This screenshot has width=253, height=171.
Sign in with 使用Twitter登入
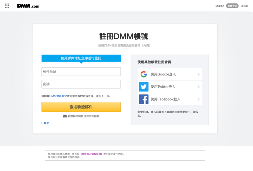pos(170,87)
